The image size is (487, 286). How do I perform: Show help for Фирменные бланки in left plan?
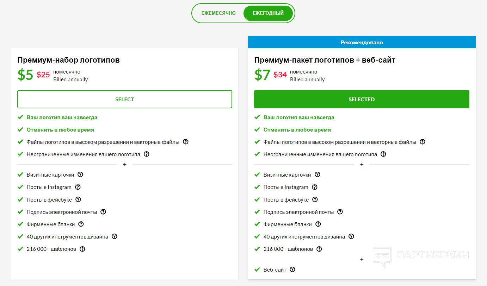pos(81,224)
